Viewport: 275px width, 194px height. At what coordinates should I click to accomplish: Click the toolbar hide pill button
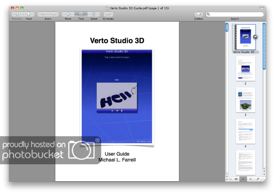point(262,8)
